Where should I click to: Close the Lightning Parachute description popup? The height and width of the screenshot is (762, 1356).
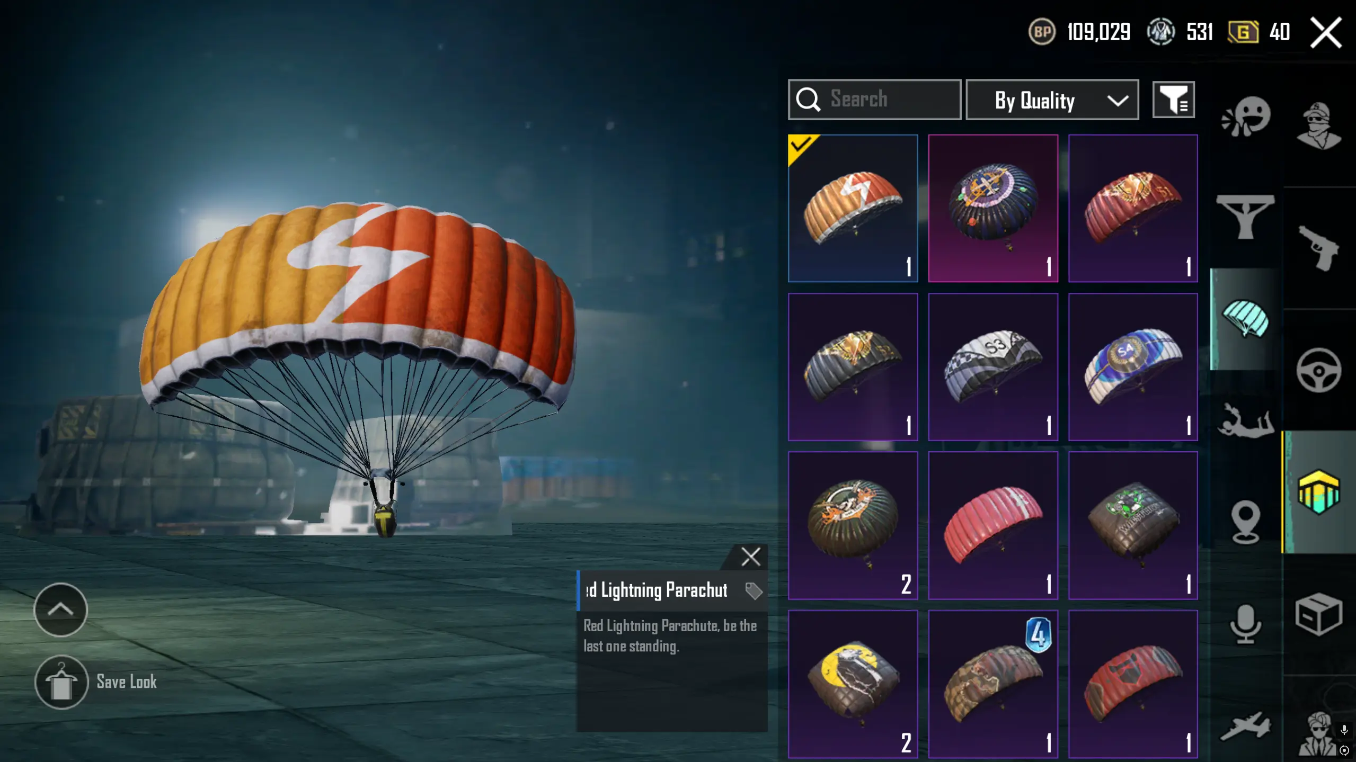[750, 557]
